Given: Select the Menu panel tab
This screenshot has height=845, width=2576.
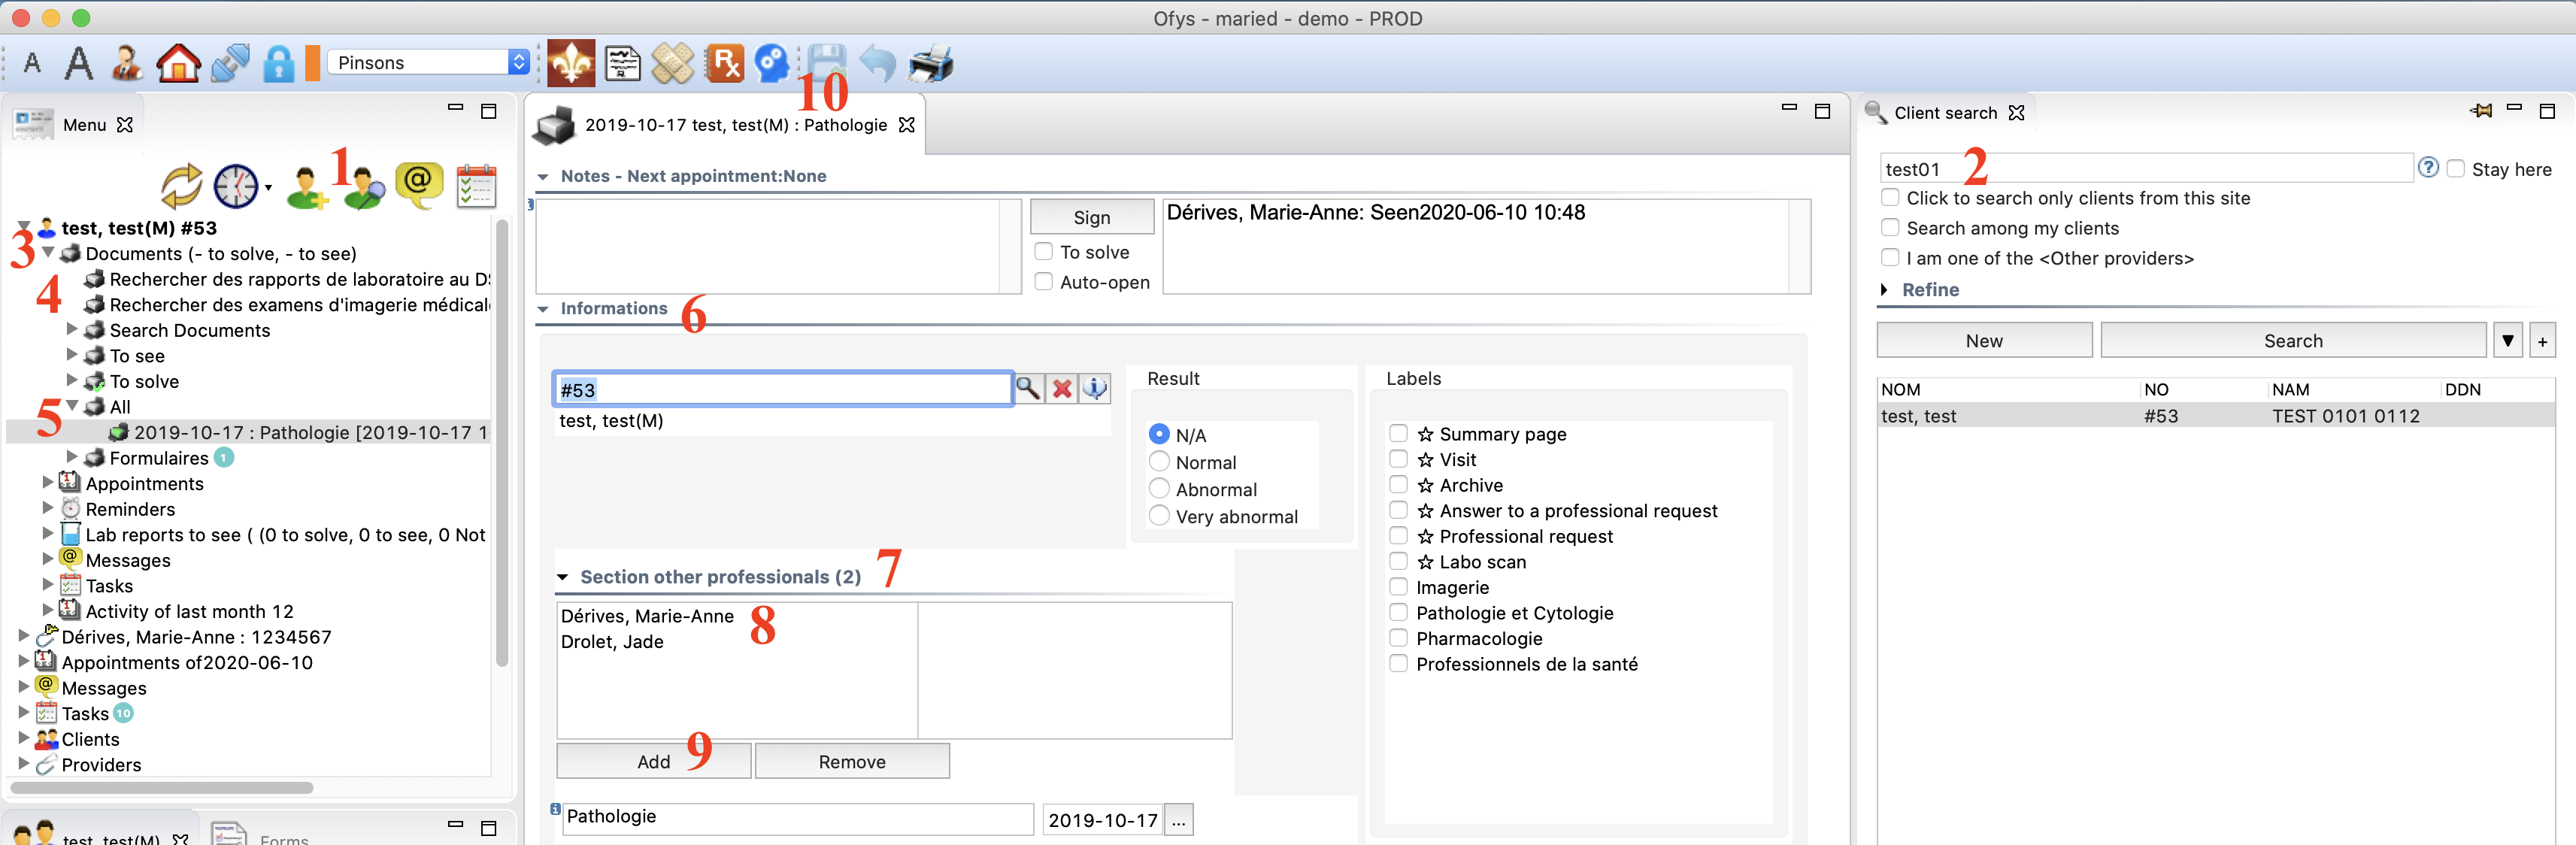Looking at the screenshot, I should click(x=84, y=125).
